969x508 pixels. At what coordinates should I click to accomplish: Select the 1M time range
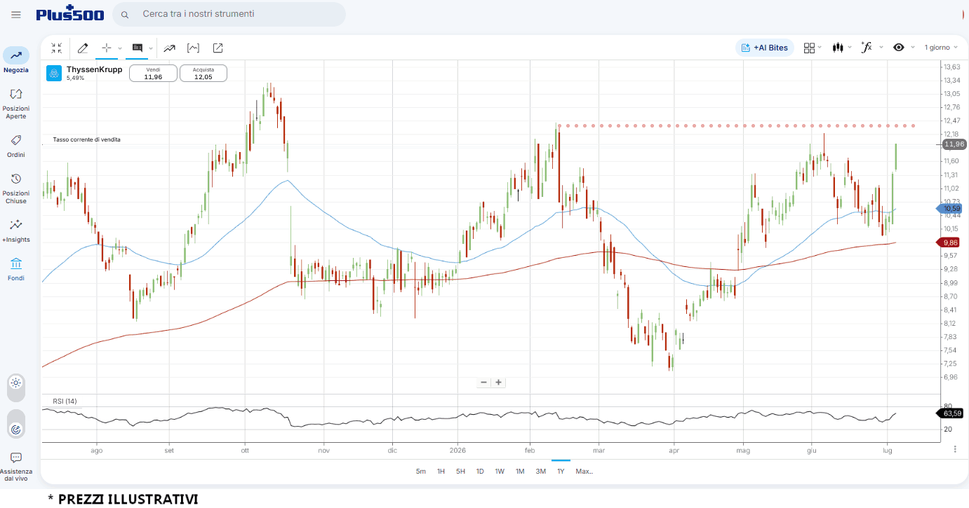click(x=520, y=472)
